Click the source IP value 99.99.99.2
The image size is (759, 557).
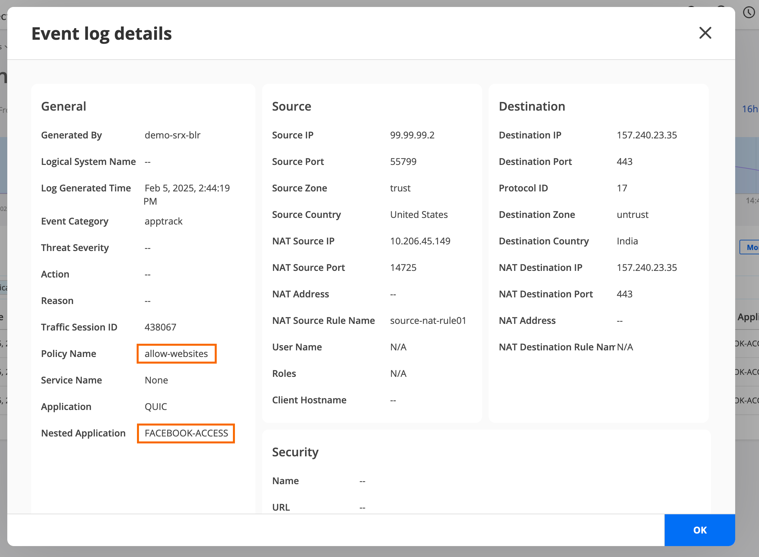pos(412,135)
